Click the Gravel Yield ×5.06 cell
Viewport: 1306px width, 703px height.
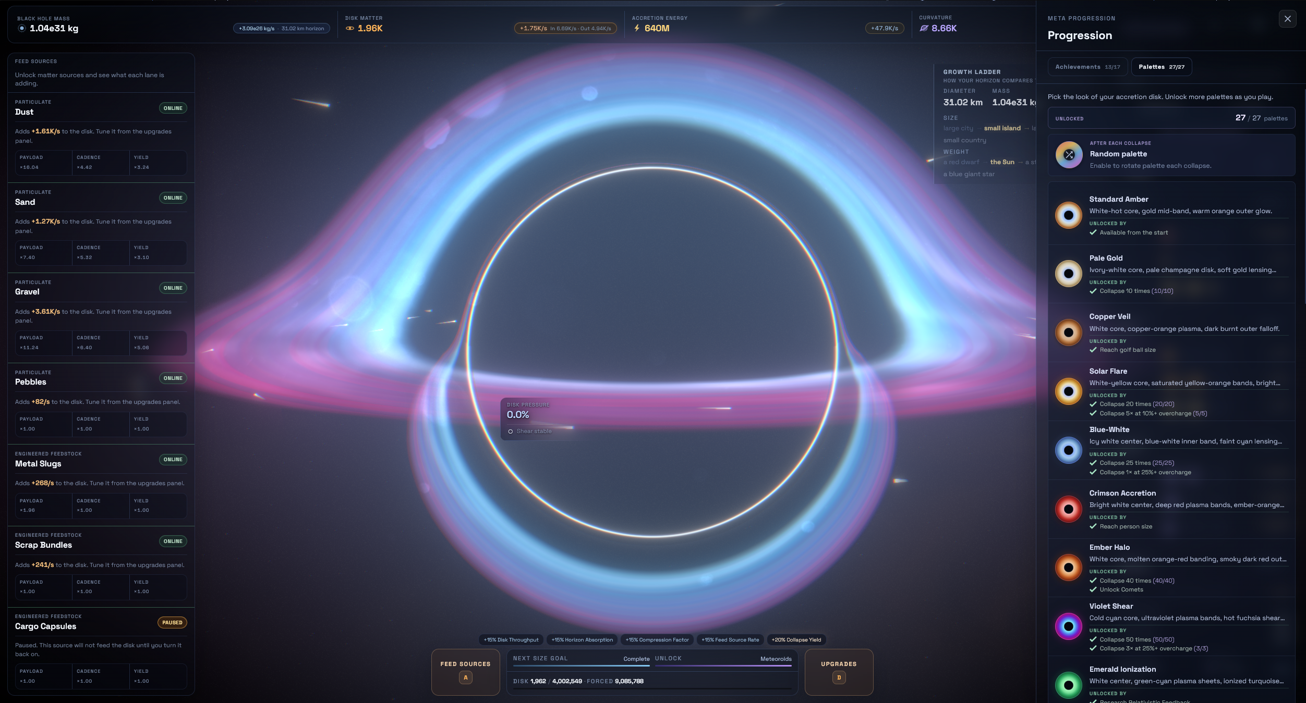click(x=158, y=343)
